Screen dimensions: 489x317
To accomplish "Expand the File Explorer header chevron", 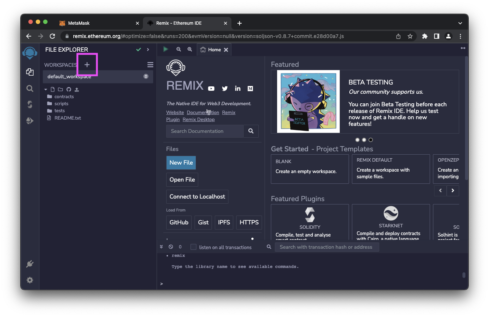I will click(x=148, y=49).
